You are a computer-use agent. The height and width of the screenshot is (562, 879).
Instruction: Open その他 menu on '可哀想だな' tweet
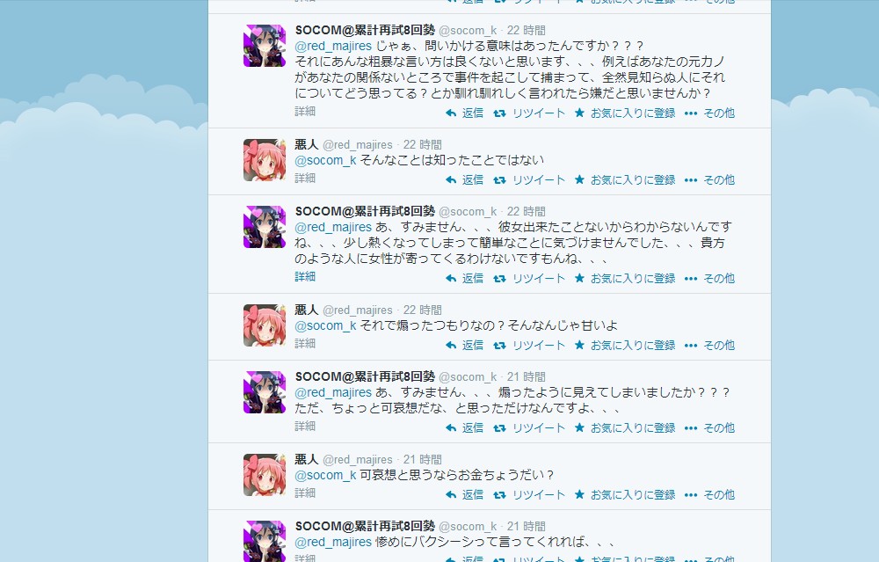click(709, 428)
